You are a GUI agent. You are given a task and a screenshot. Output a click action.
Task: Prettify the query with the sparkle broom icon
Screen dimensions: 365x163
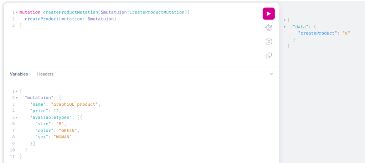coord(269,28)
